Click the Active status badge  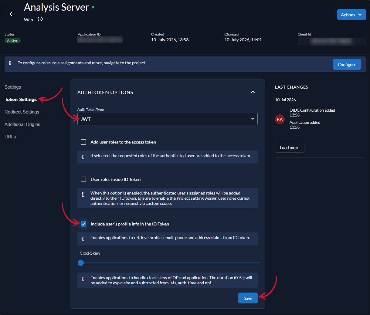[x=13, y=41]
